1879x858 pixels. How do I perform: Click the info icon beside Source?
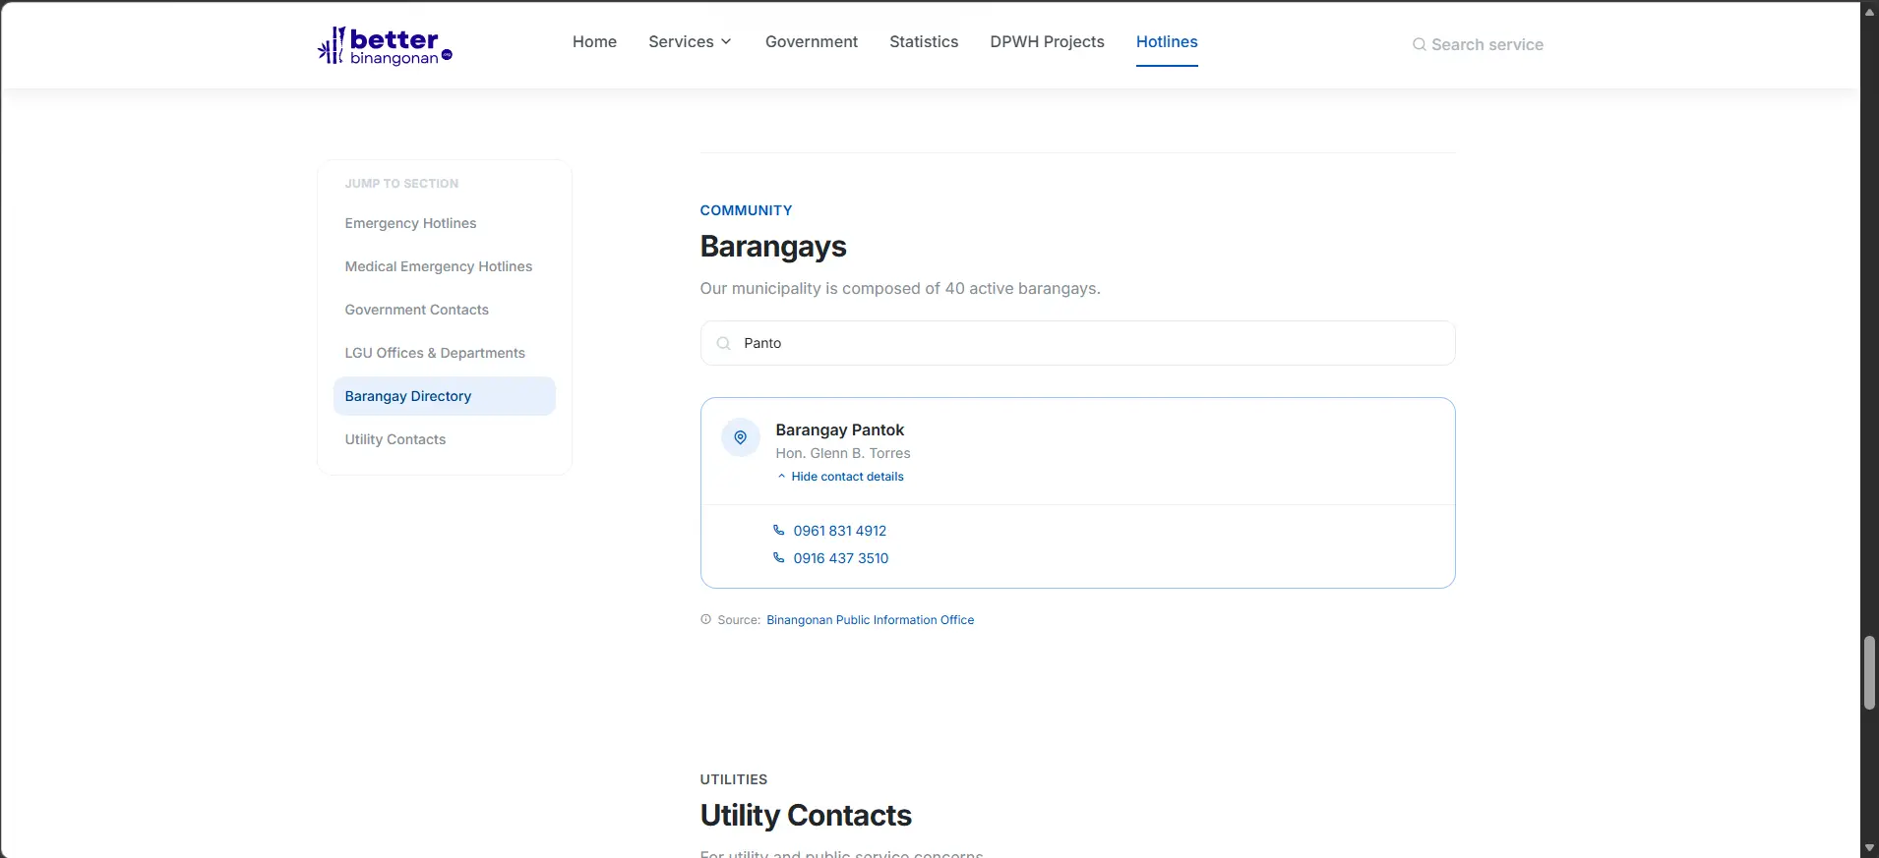[705, 619]
